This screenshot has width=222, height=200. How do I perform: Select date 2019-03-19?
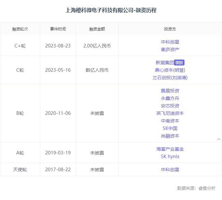pos(58,153)
